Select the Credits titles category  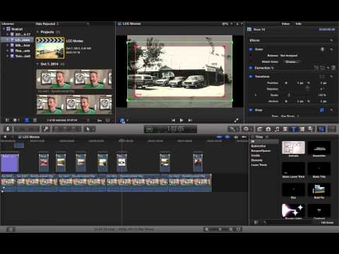coord(256,155)
